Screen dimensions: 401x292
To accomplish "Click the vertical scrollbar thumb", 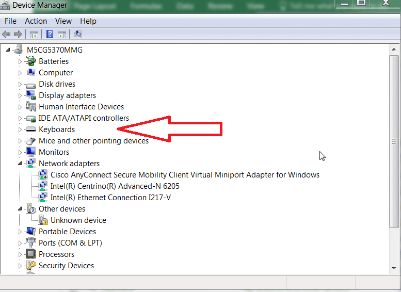I will coord(394,141).
